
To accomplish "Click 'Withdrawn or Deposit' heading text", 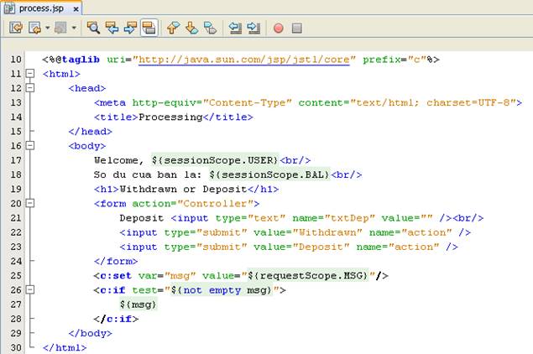I will coord(183,189).
